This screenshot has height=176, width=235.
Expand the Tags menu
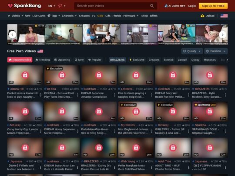tap(54, 16)
